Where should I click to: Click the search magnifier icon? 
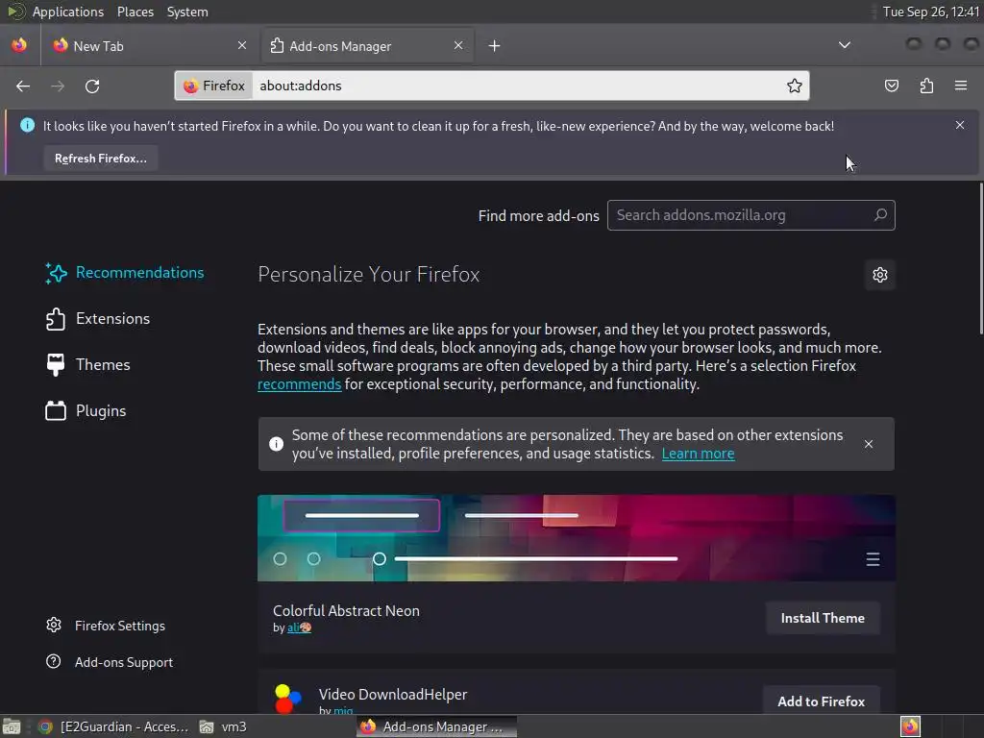[880, 215]
